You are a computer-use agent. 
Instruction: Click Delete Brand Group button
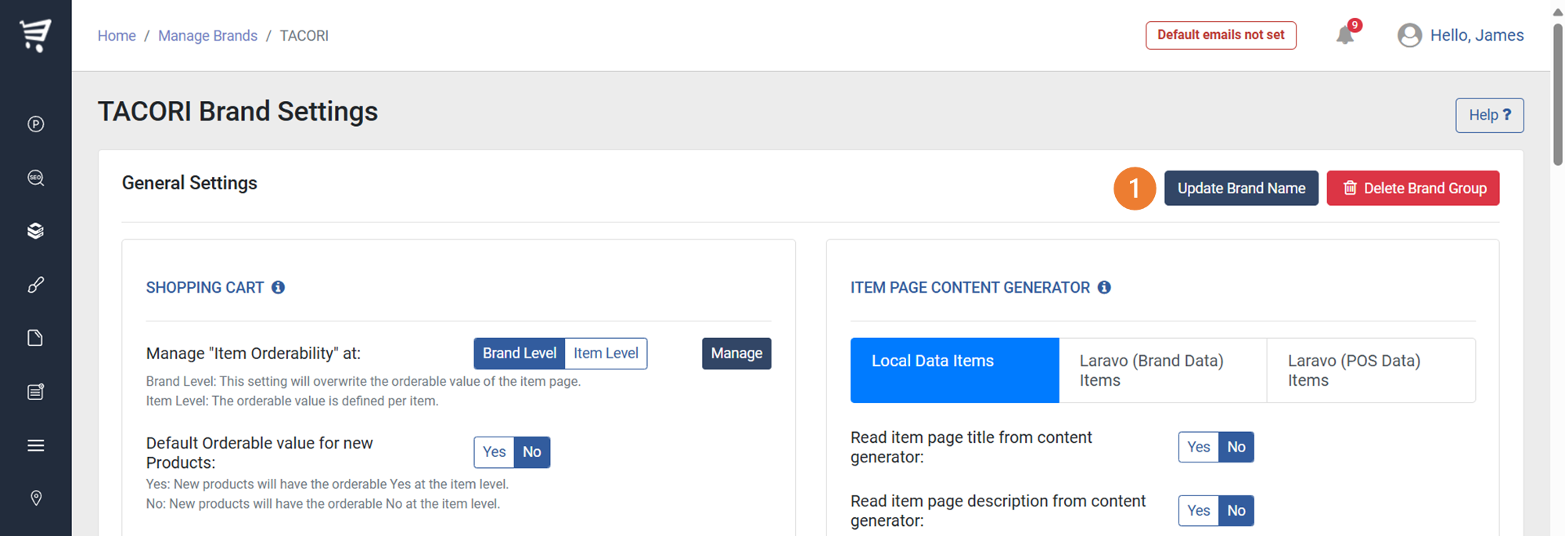tap(1412, 188)
